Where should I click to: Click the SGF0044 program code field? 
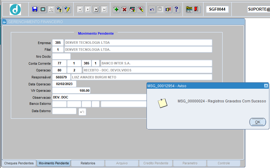click(217, 9)
